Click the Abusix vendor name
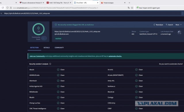 click(x=32, y=70)
